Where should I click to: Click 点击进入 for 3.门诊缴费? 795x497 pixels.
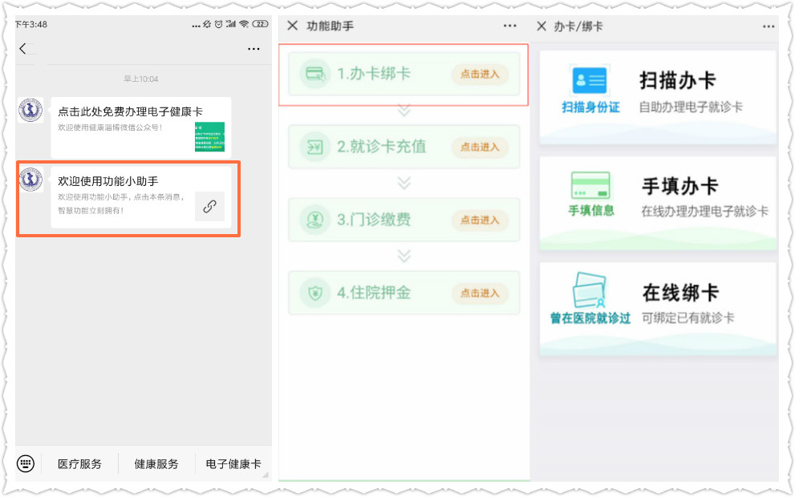coord(480,220)
